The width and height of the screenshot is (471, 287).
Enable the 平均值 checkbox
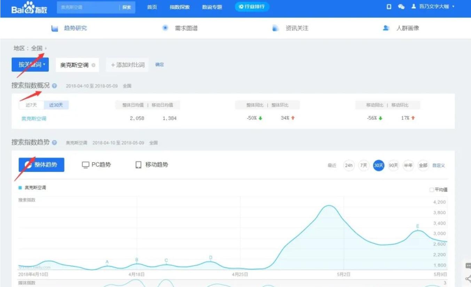point(432,190)
